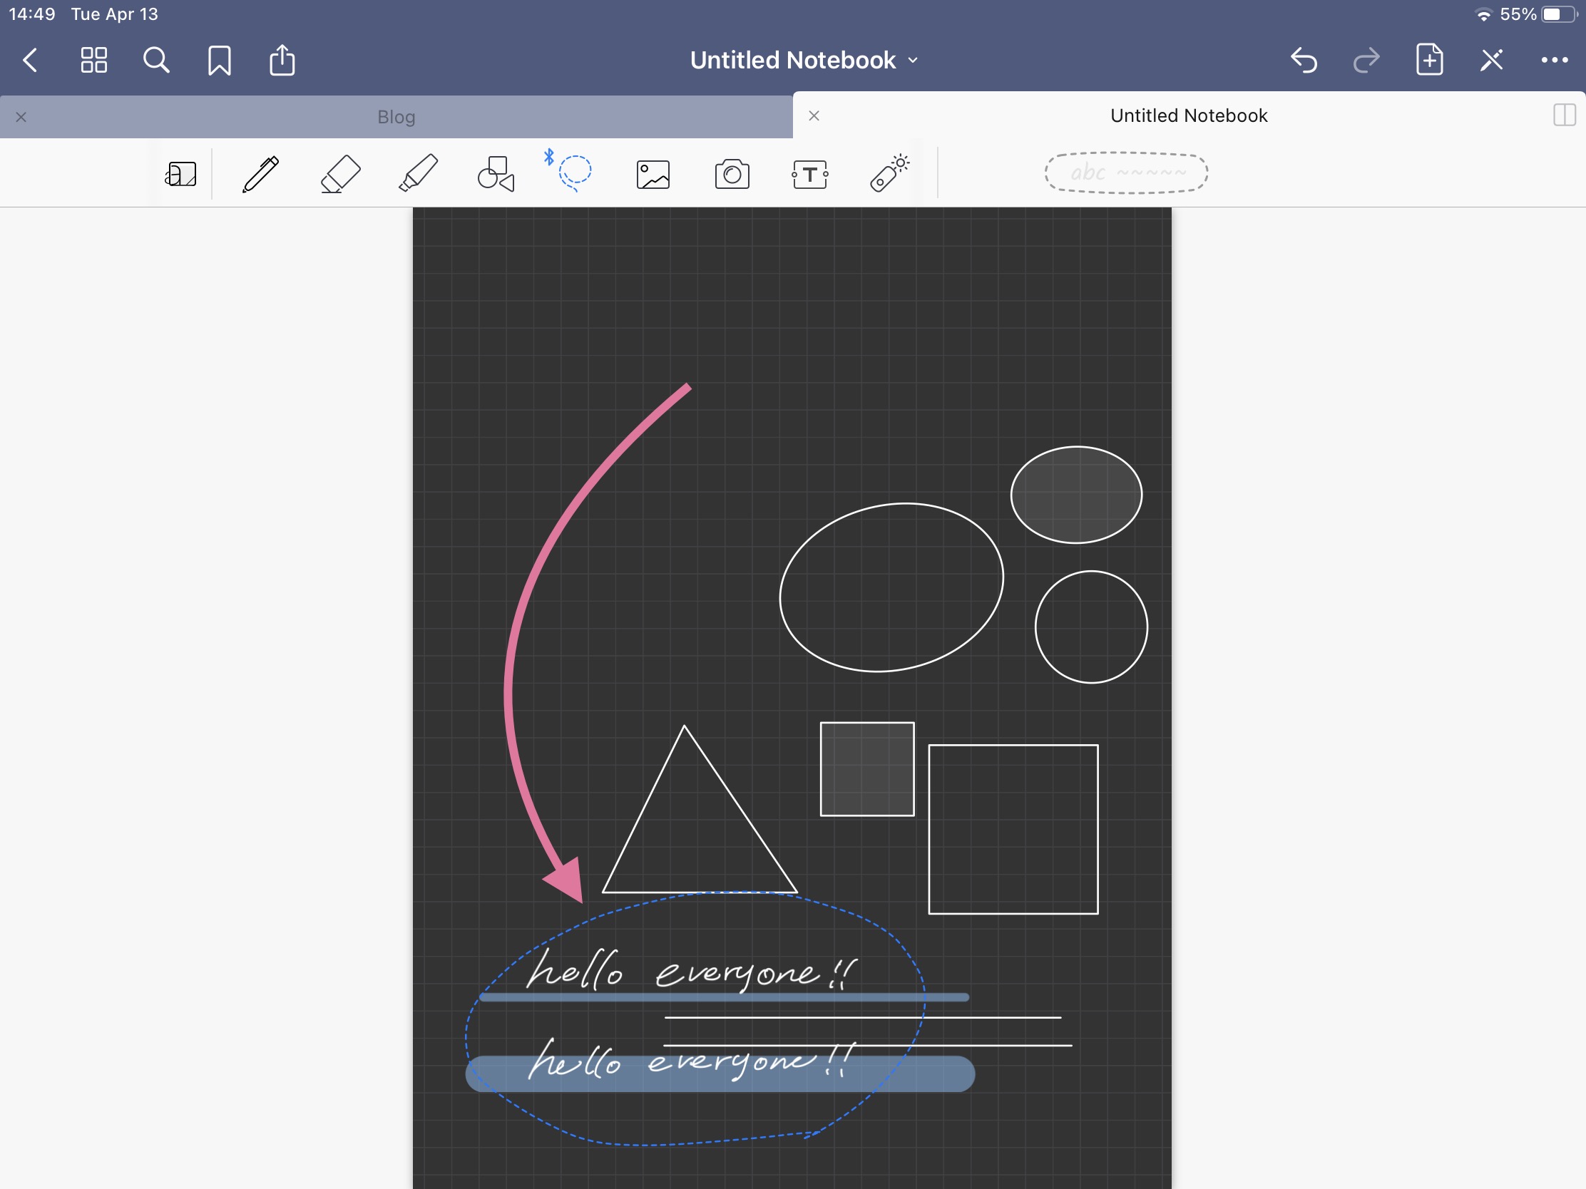Add a new page
This screenshot has height=1189, width=1586.
(x=1429, y=60)
